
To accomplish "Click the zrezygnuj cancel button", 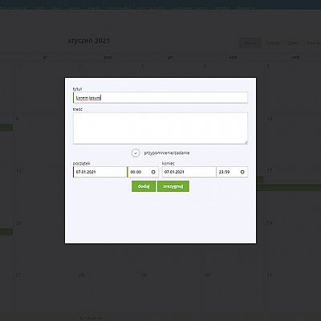I will [173, 186].
